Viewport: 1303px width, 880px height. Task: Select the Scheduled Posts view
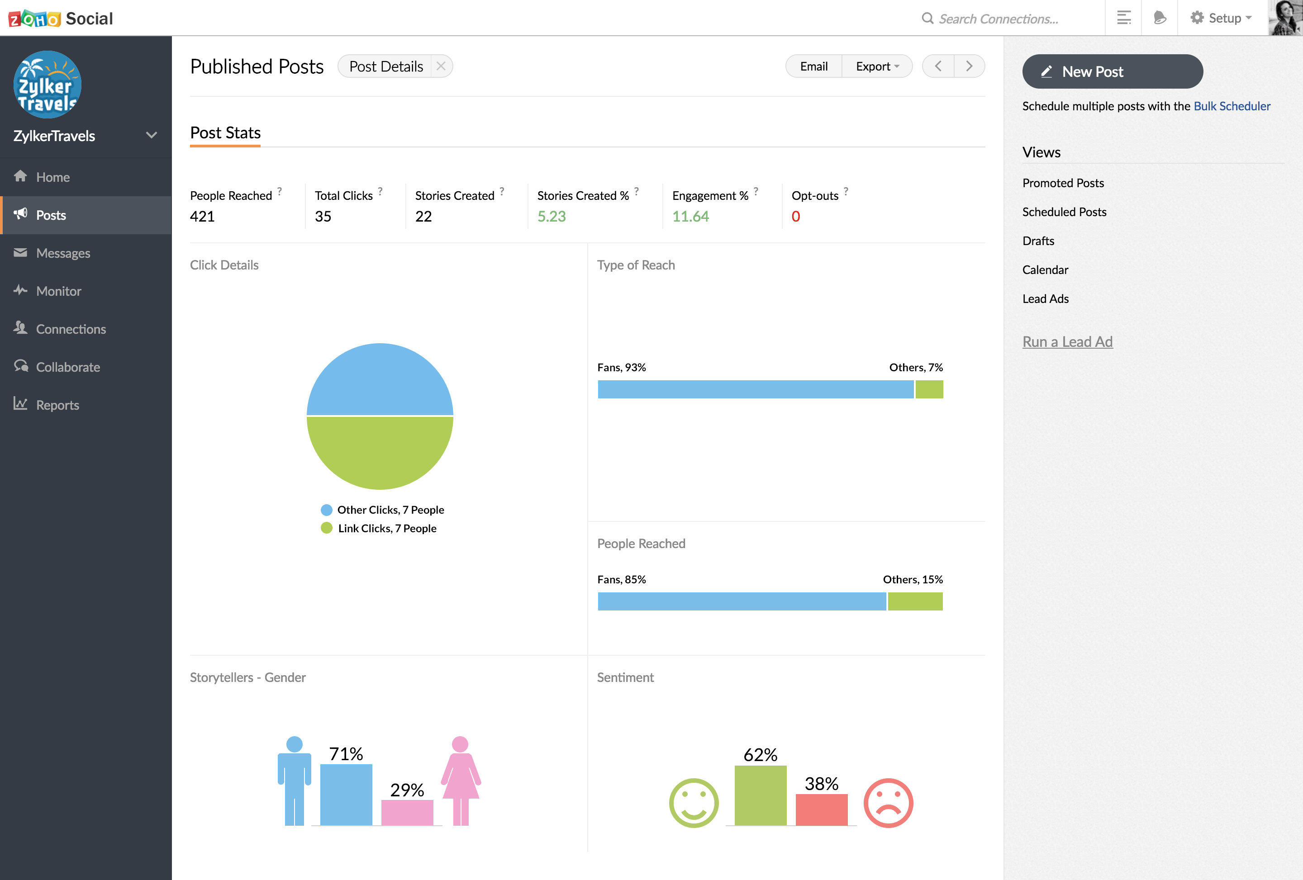(x=1064, y=211)
